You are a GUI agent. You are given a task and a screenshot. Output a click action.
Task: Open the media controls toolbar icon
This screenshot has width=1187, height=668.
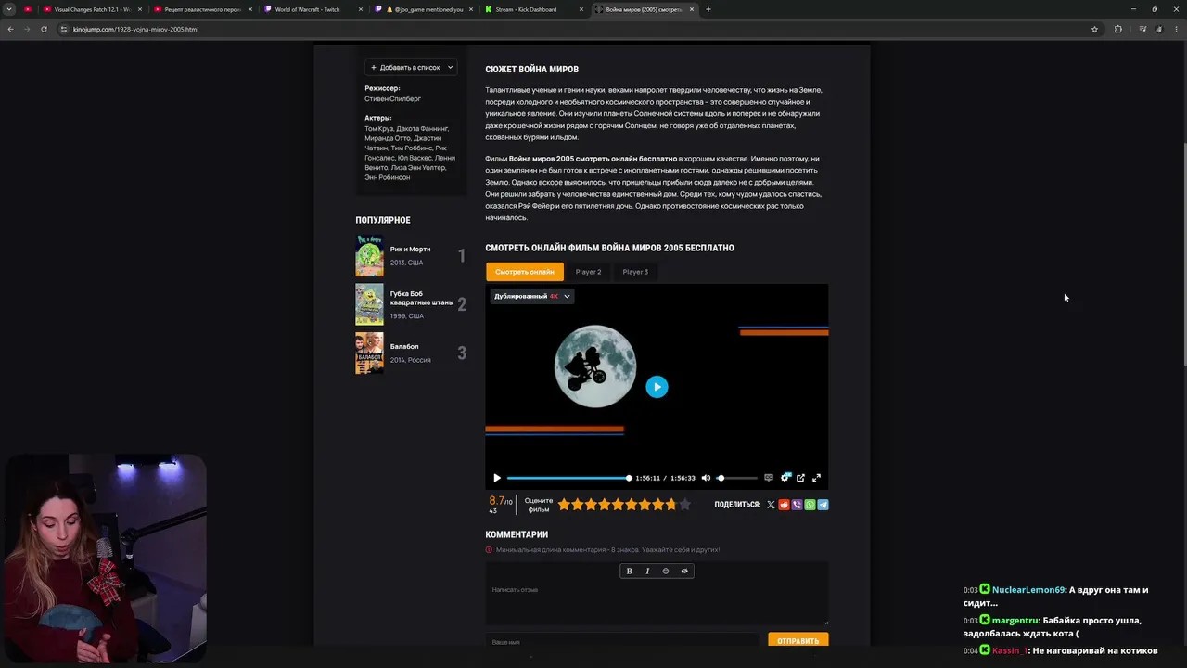click(1142, 29)
